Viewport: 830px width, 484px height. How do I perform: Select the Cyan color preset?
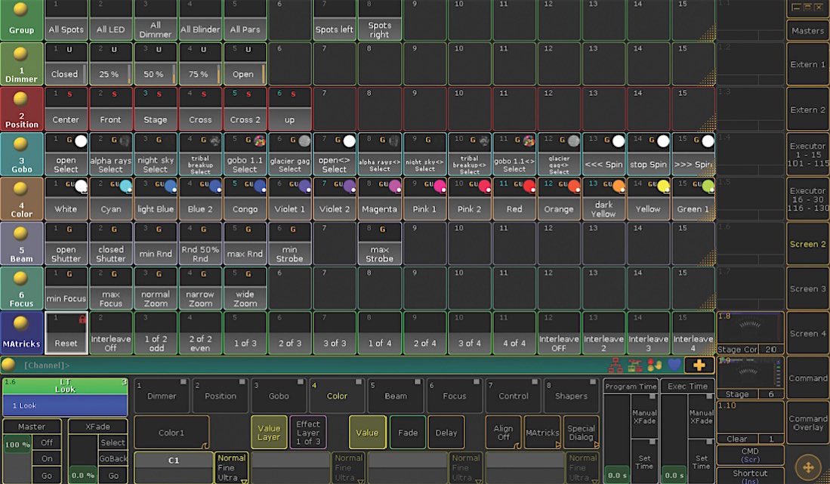[110, 199]
